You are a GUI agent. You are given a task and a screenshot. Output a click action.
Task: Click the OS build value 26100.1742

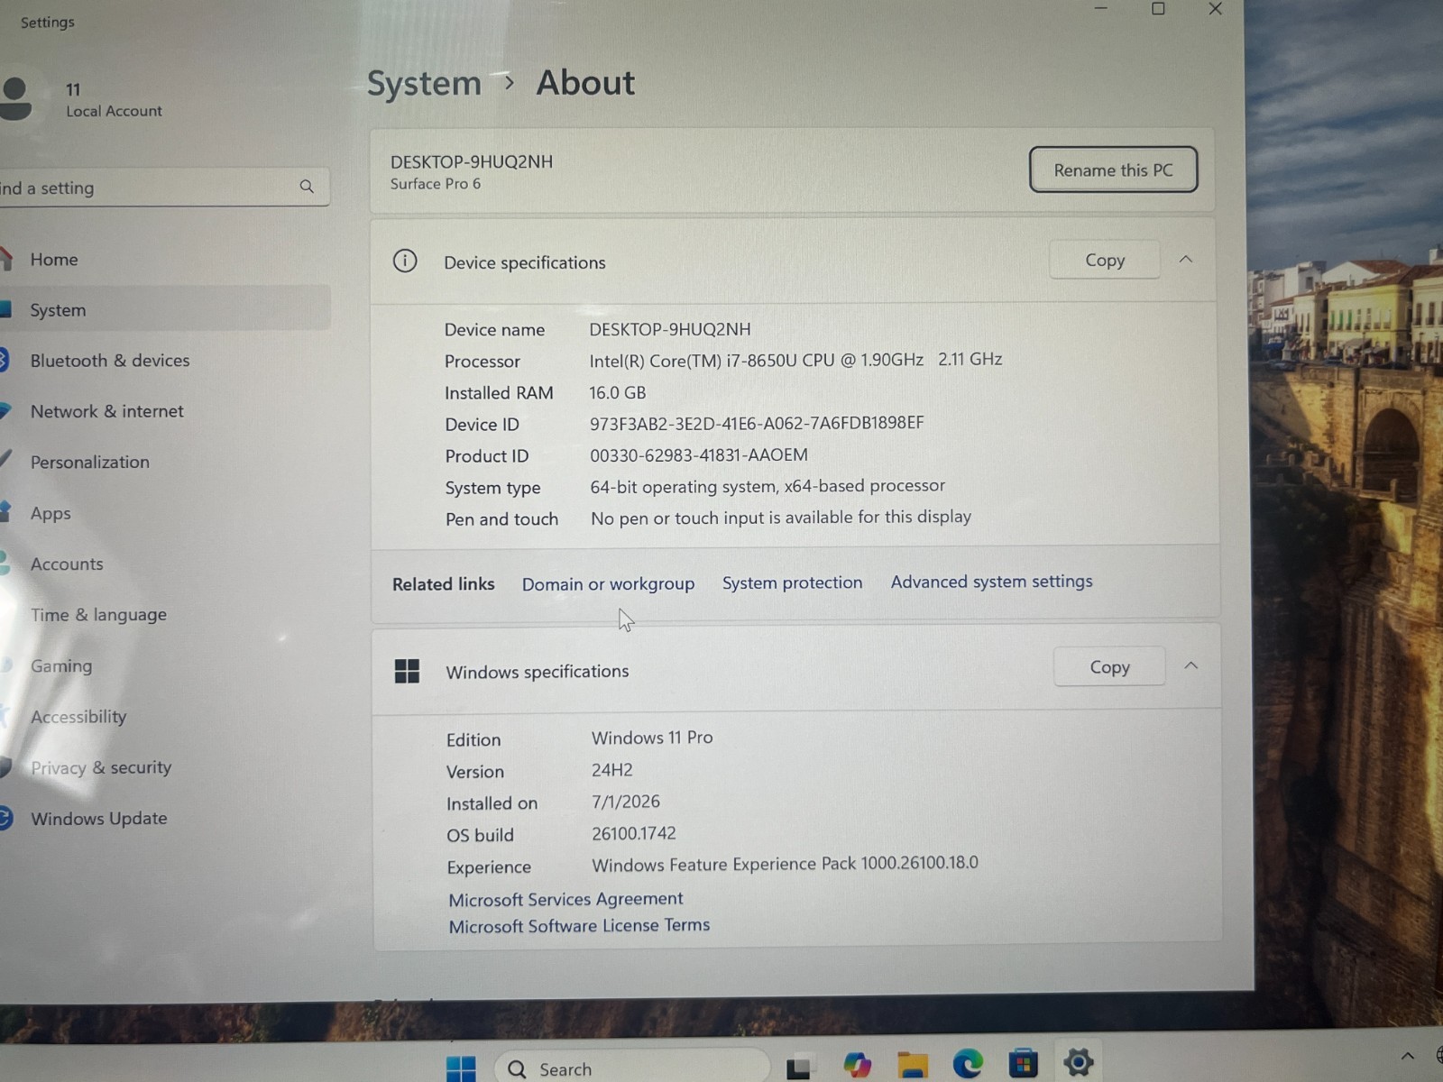[634, 833]
